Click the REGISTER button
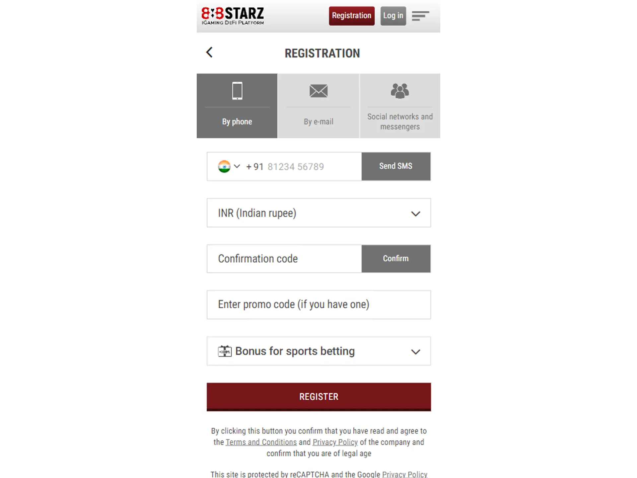The height and width of the screenshot is (478, 637). 318,397
